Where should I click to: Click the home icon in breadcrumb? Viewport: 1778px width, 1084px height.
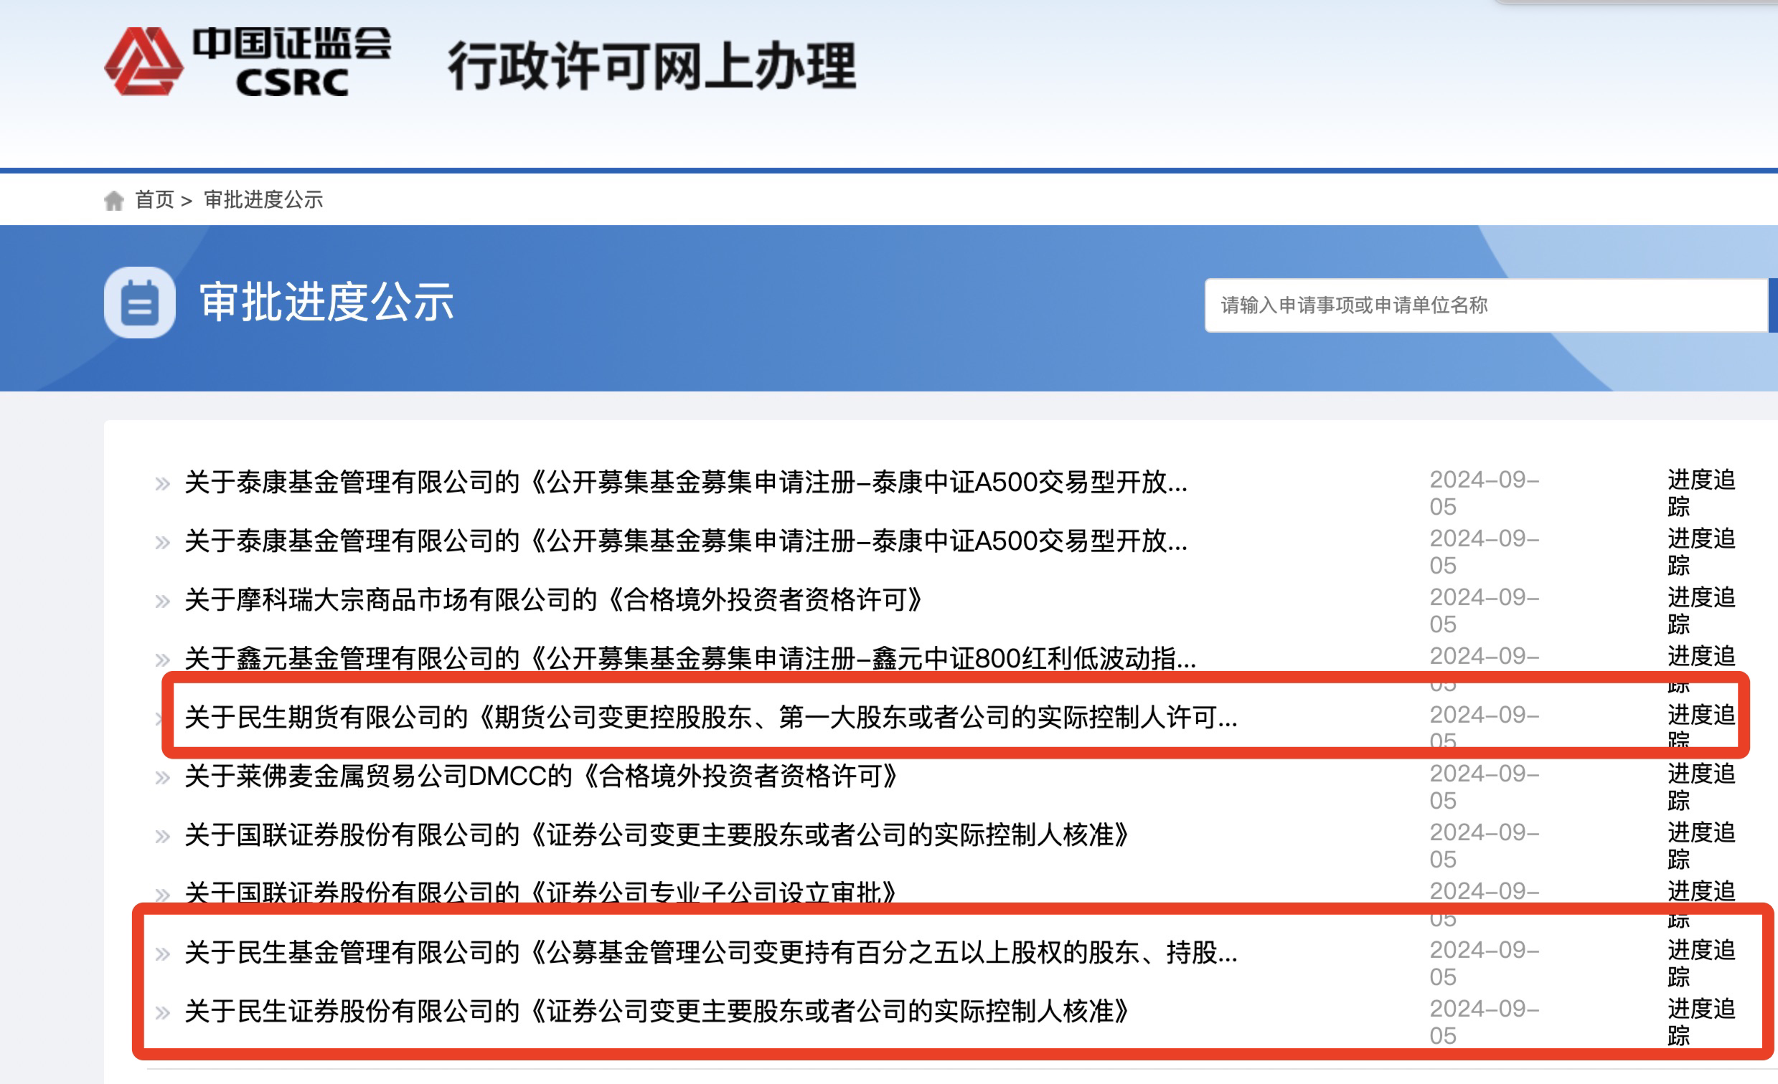pyautogui.click(x=114, y=200)
